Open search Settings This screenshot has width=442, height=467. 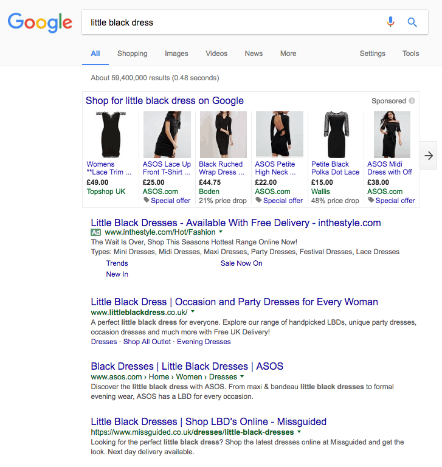pyautogui.click(x=372, y=54)
